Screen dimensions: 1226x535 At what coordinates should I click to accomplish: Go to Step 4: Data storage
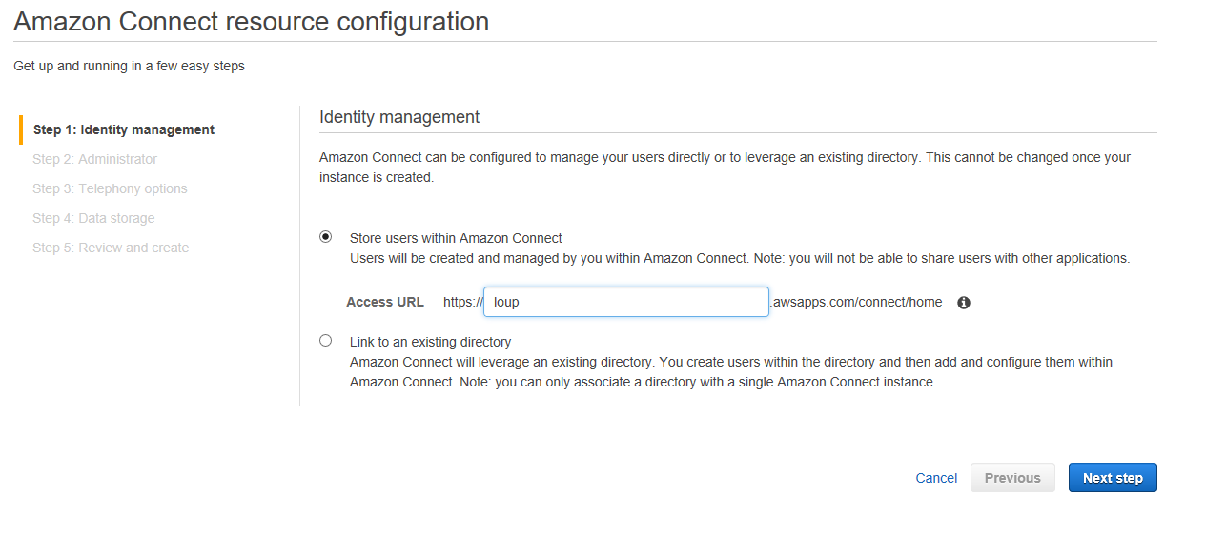(93, 218)
